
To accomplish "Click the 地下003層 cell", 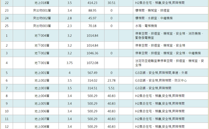I will pyautogui.click(x=42, y=46).
